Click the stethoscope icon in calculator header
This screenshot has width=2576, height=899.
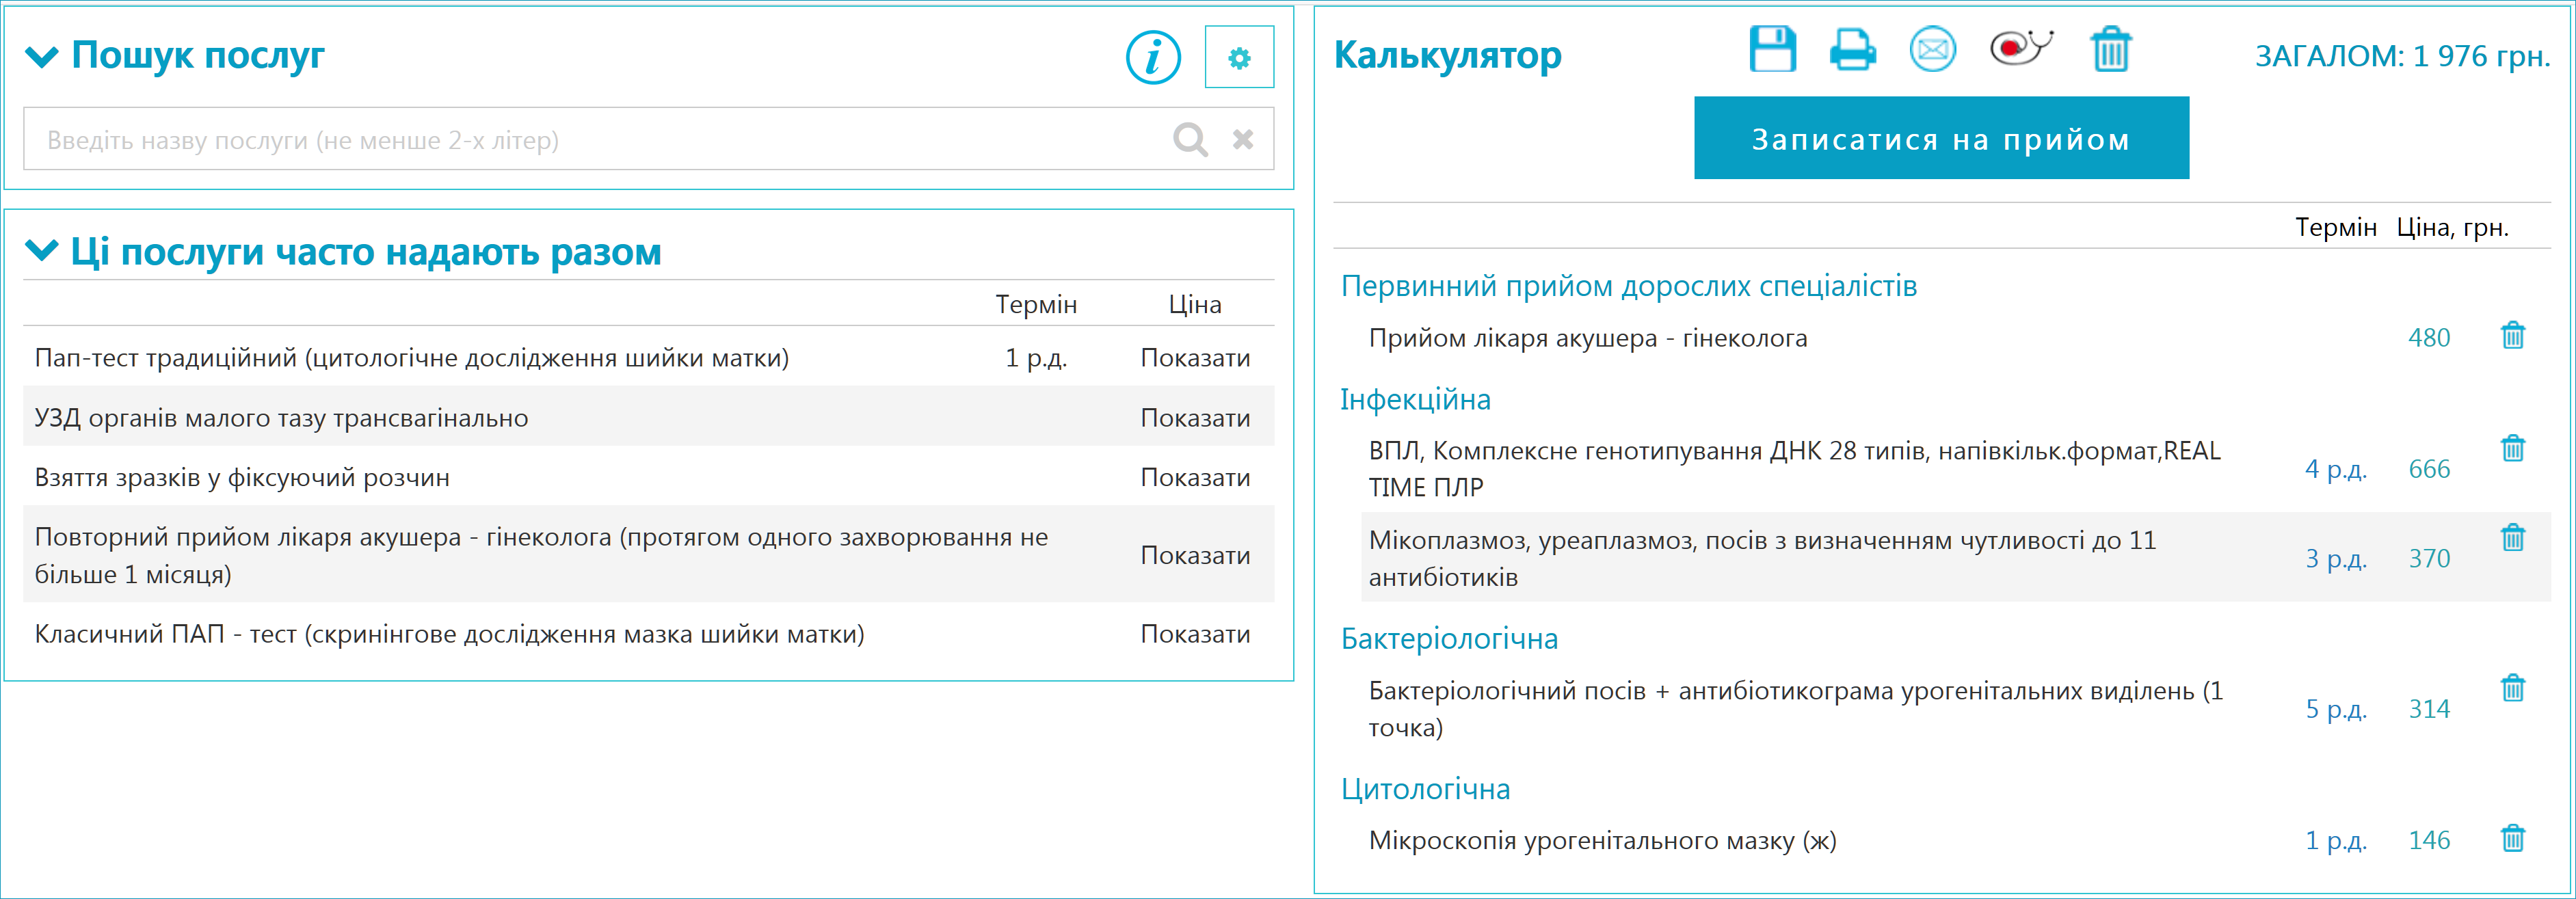pos(2021,47)
